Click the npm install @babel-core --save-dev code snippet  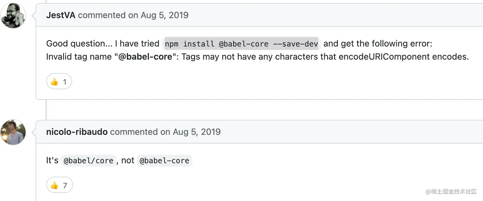coord(241,44)
